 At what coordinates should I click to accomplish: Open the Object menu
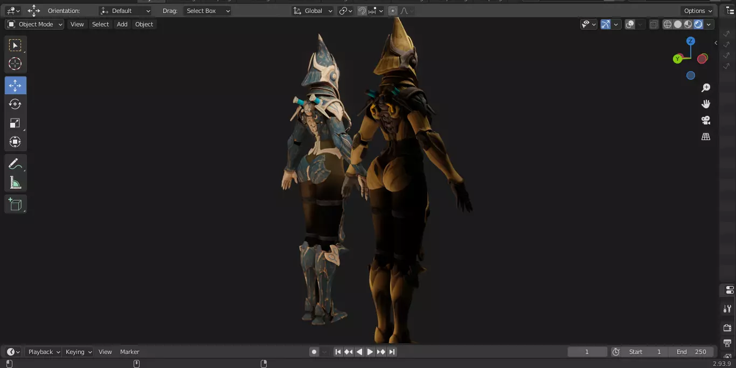coord(144,24)
